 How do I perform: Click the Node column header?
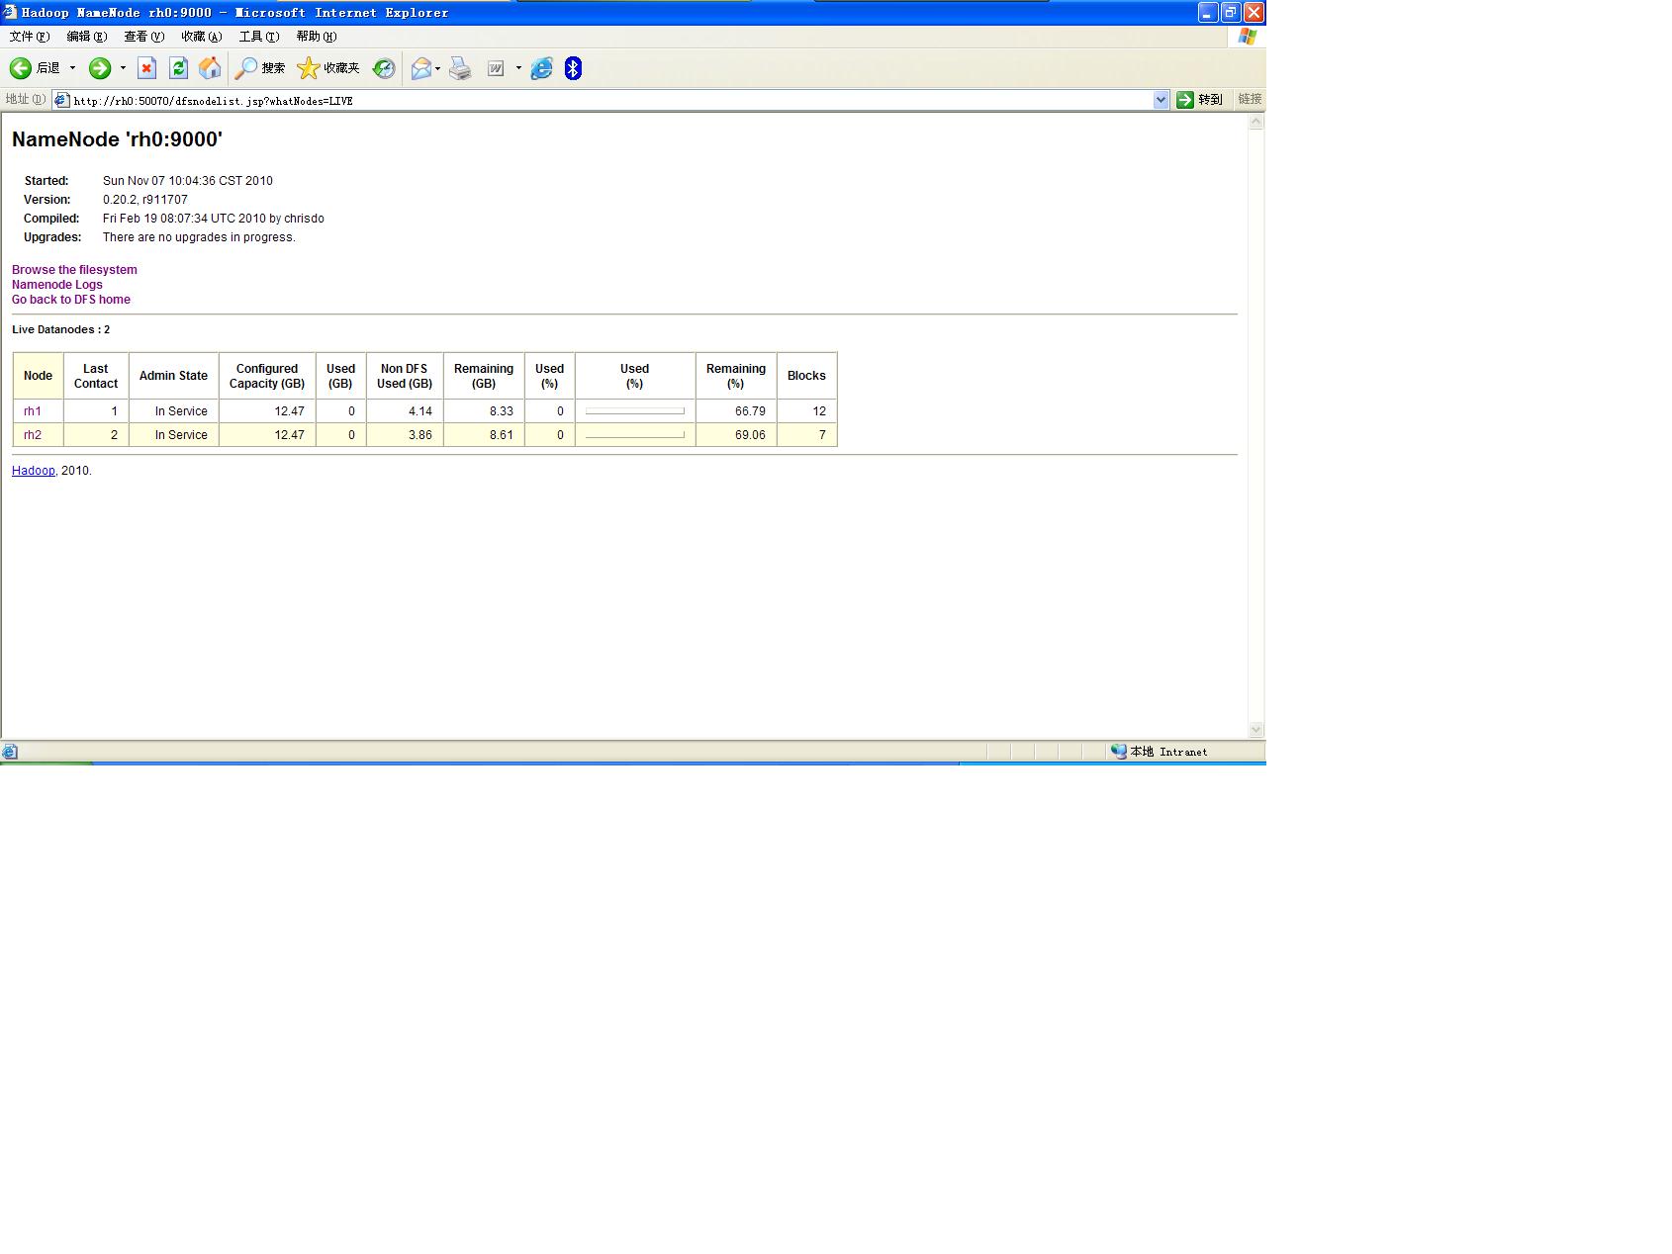coord(39,376)
